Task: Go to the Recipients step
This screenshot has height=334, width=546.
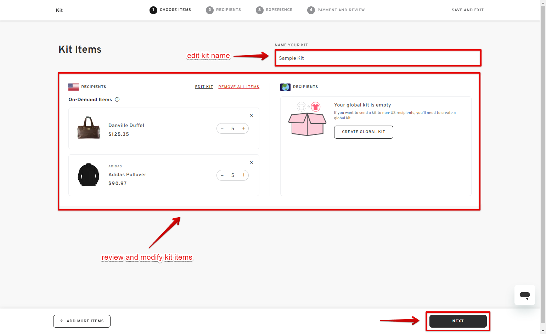Action: coord(224,10)
